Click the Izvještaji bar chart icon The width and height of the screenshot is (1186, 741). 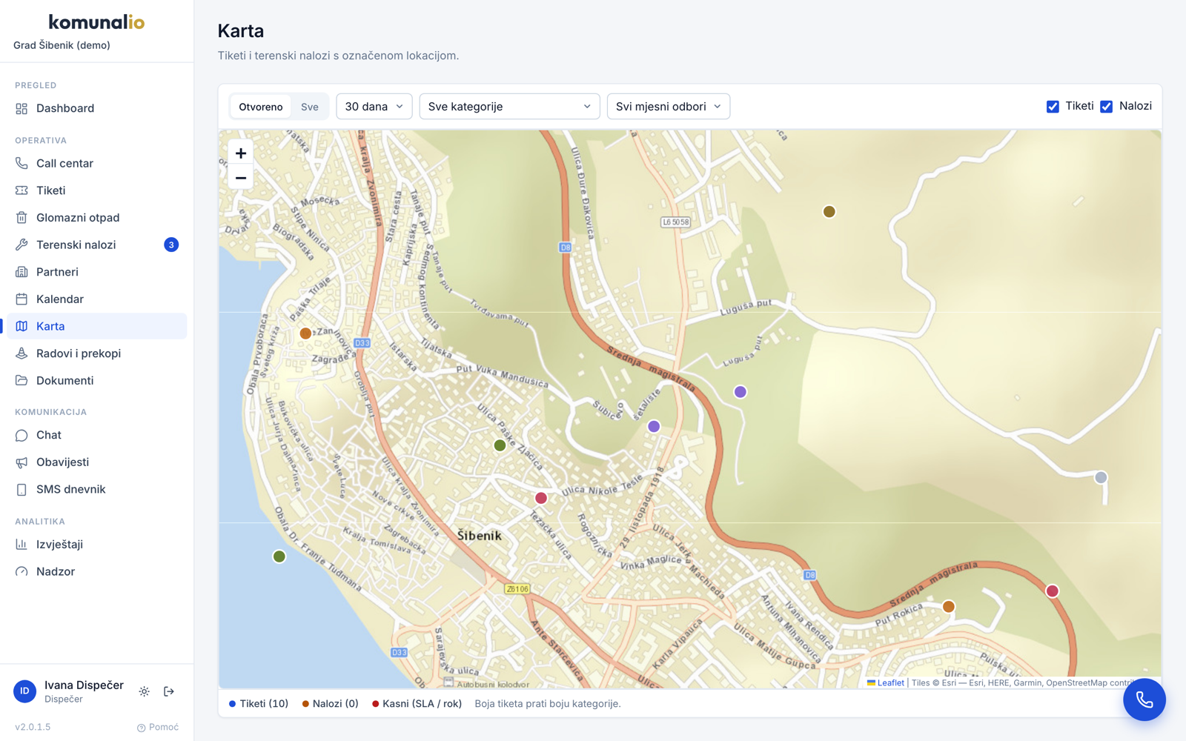click(21, 544)
